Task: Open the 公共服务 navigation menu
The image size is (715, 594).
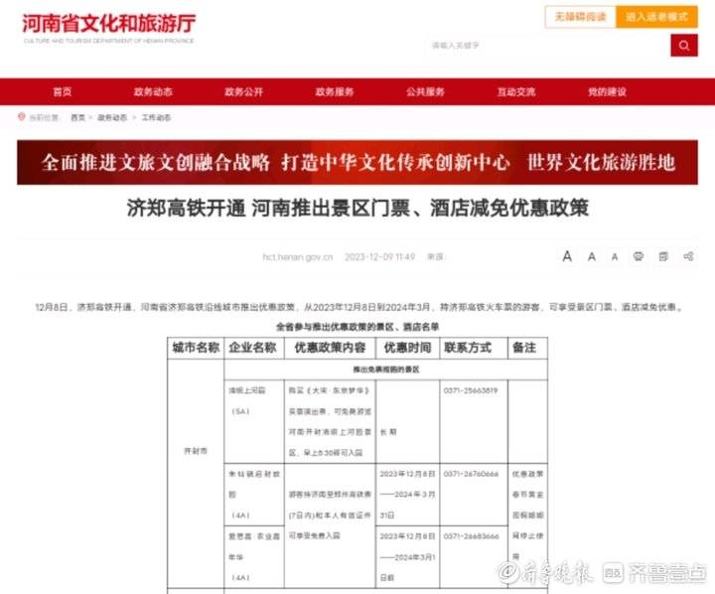Action: [x=425, y=91]
